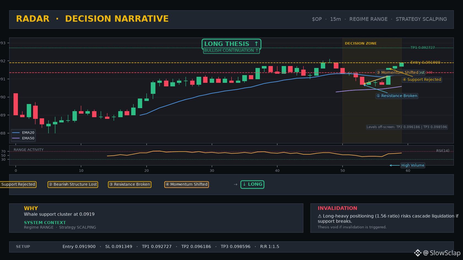Click the R:R 1:1.5 value
463x260 pixels.
coord(270,247)
